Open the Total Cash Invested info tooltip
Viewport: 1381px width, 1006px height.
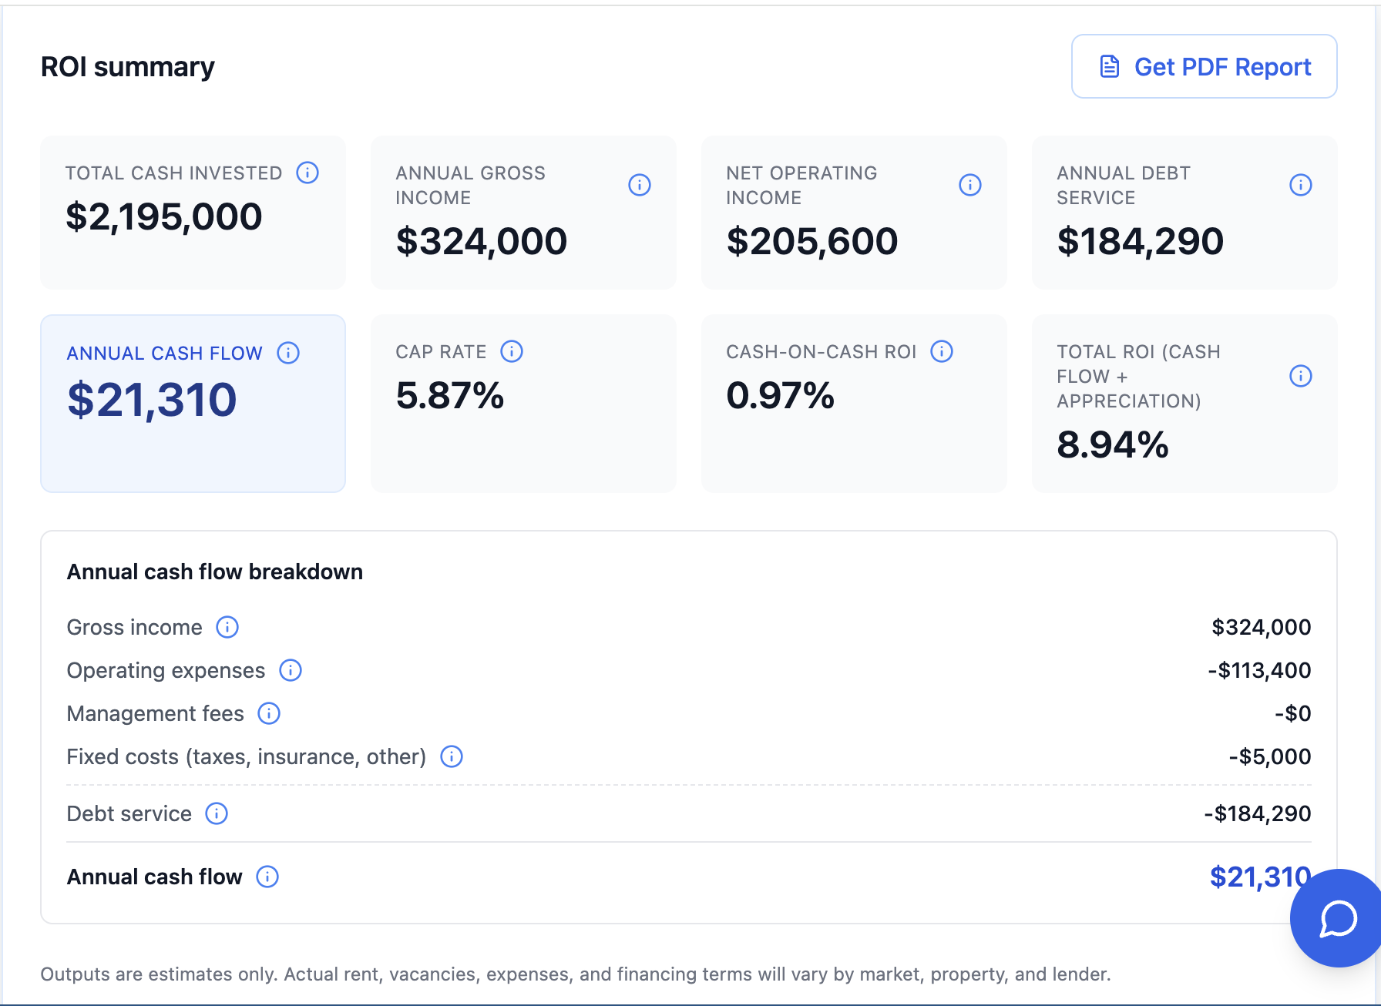click(307, 173)
